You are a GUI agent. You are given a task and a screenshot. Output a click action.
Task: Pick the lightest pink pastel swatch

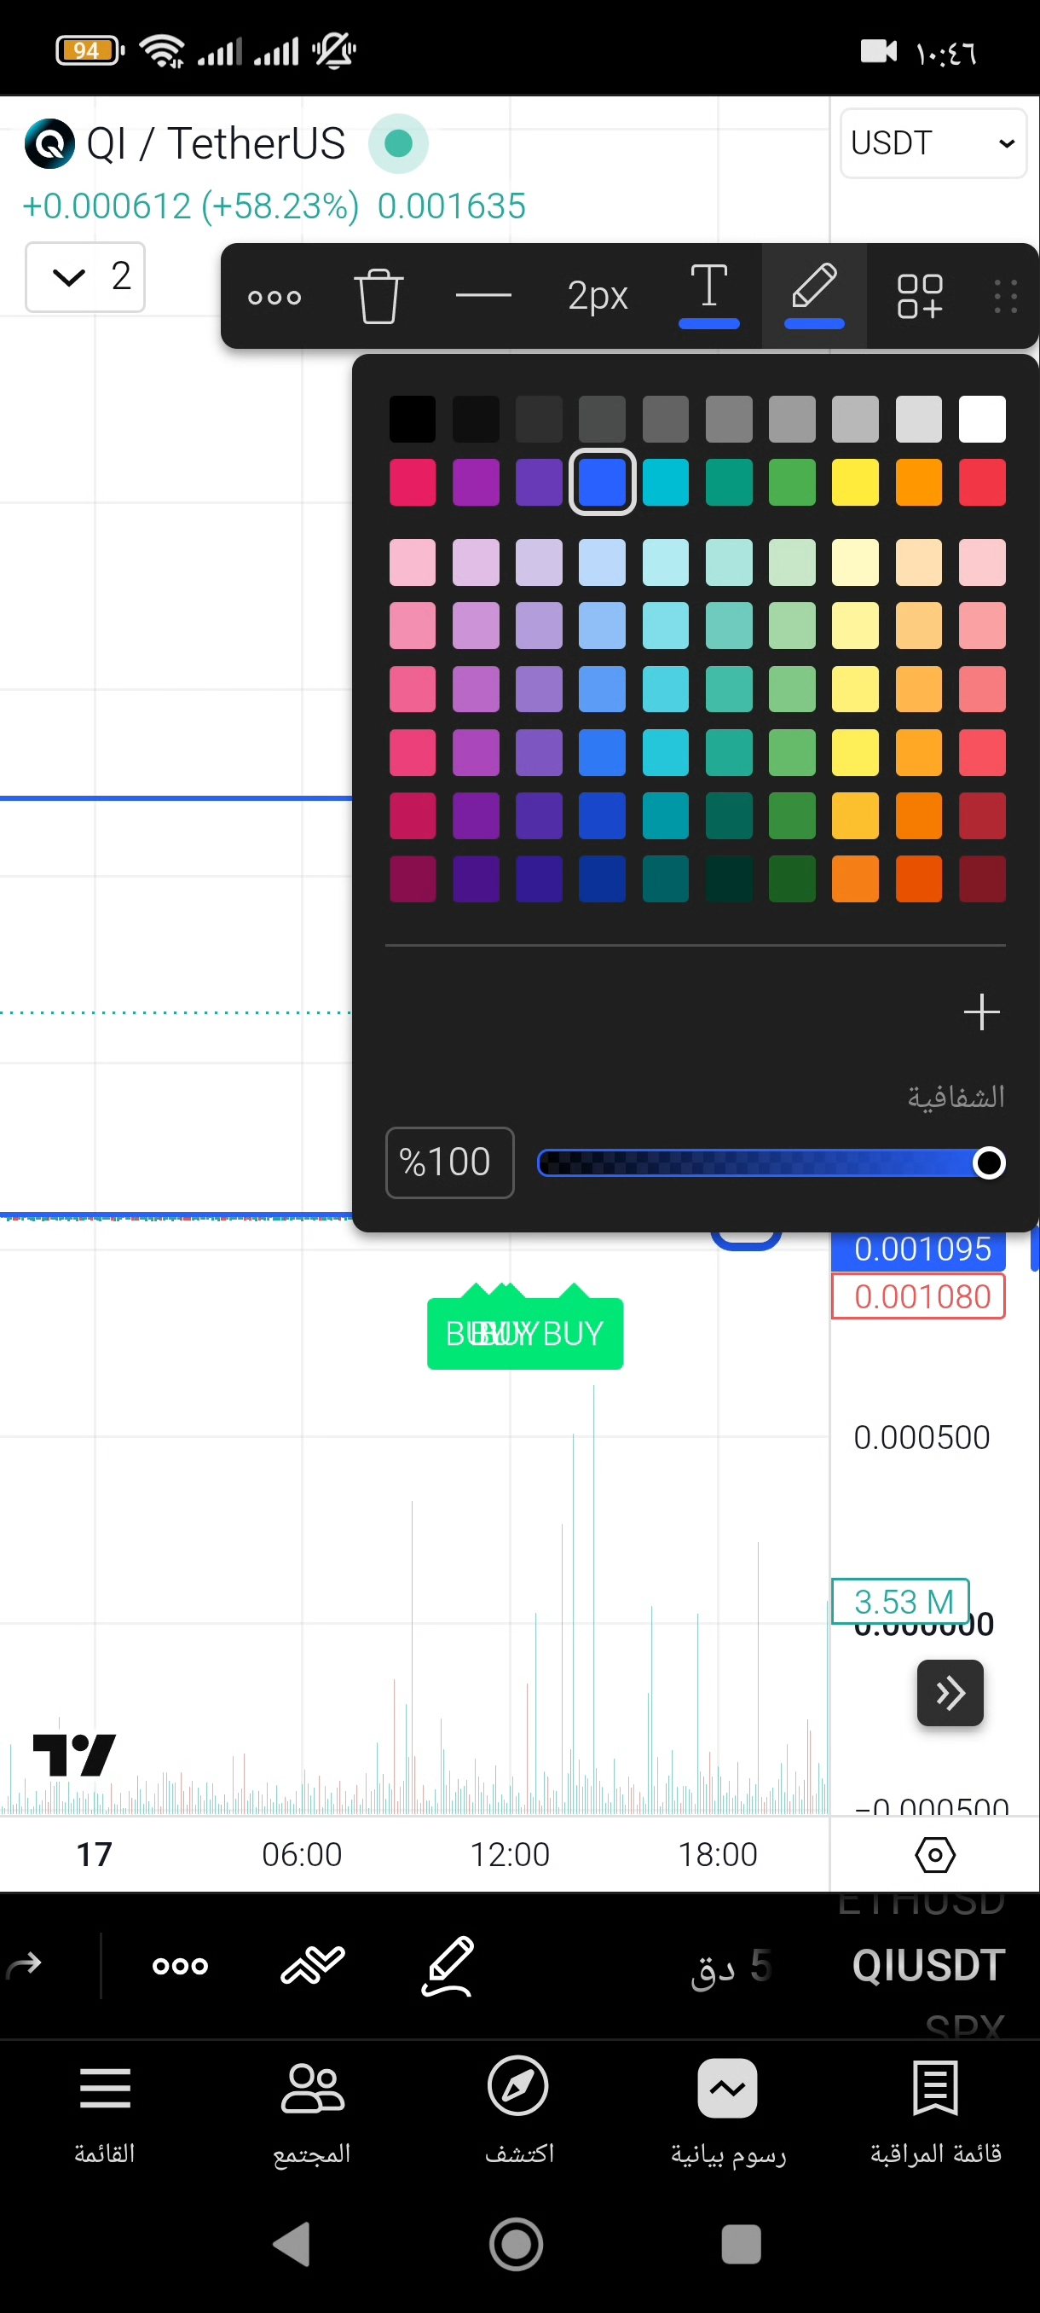pyautogui.click(x=413, y=562)
